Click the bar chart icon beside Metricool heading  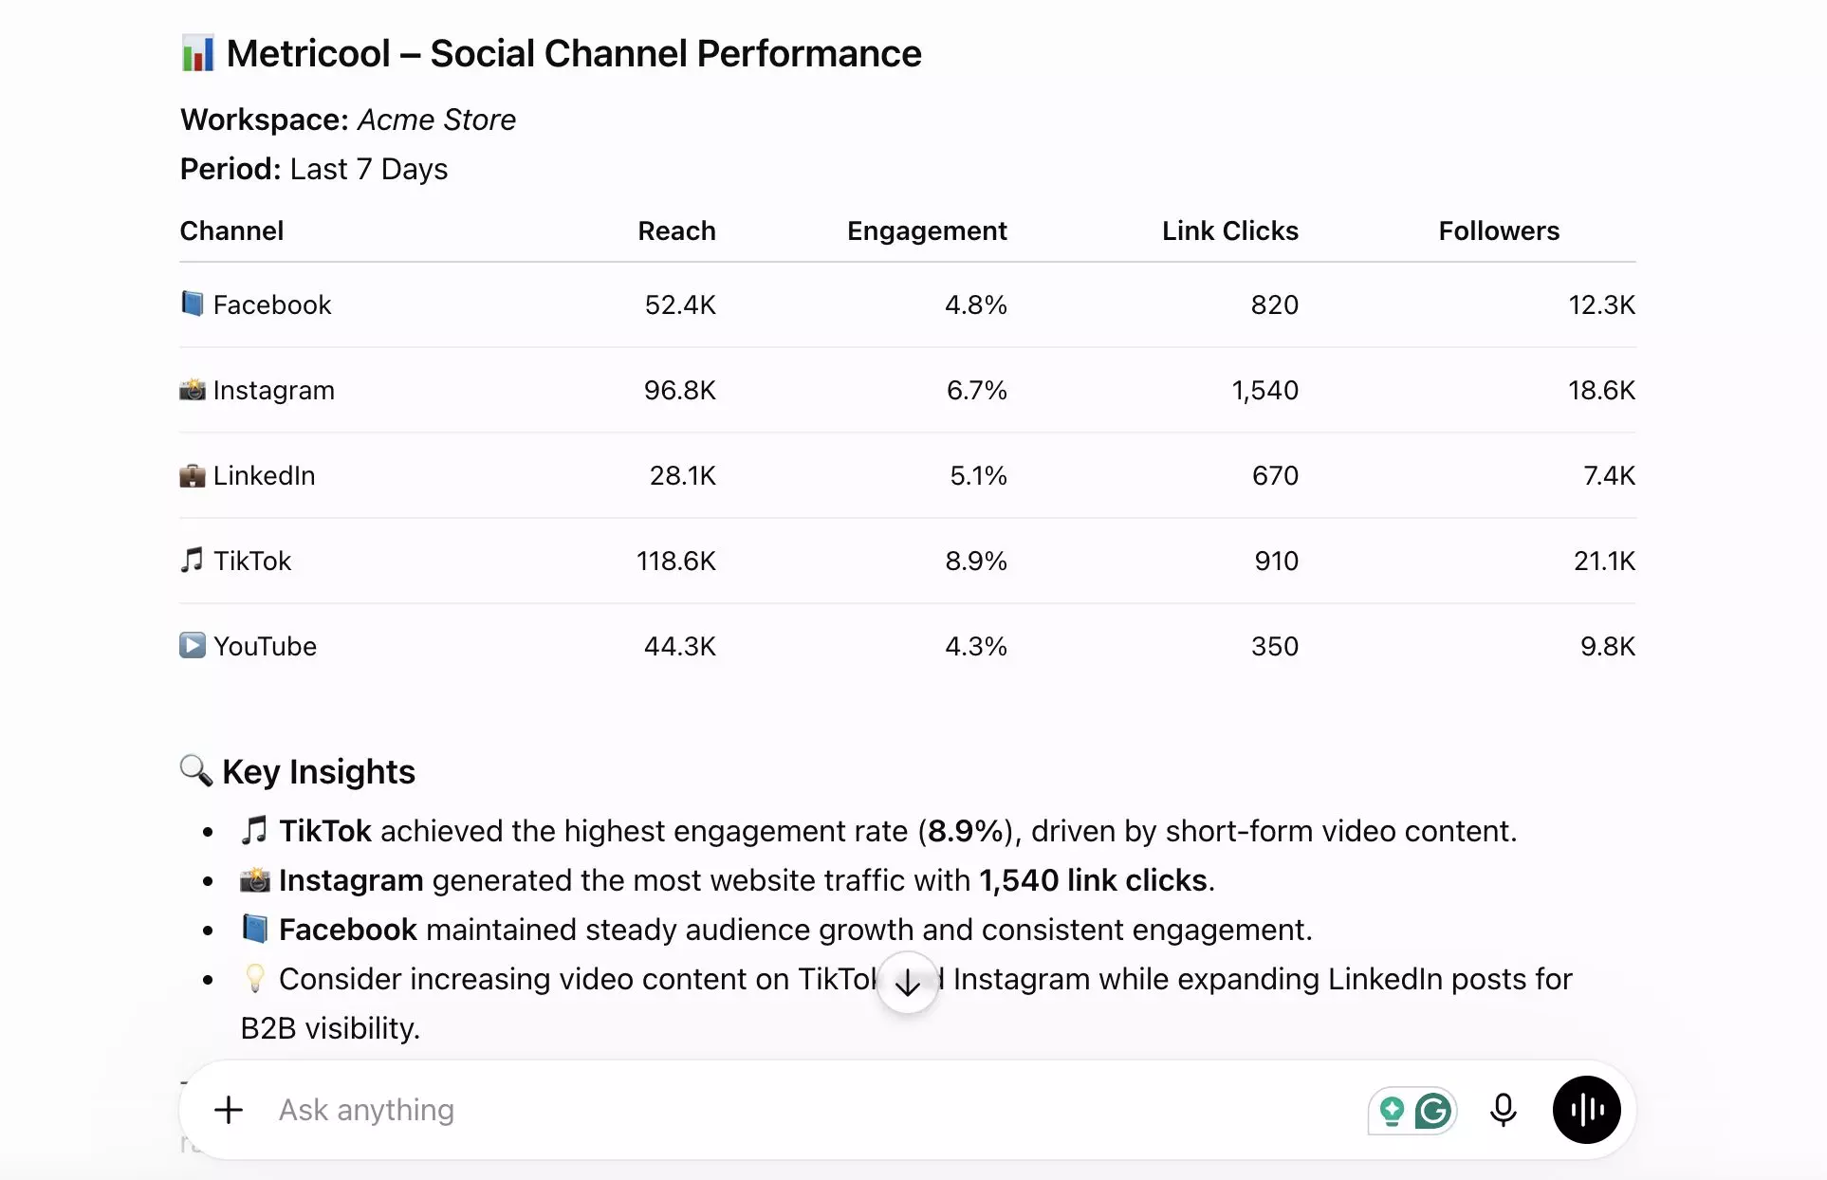coord(198,53)
